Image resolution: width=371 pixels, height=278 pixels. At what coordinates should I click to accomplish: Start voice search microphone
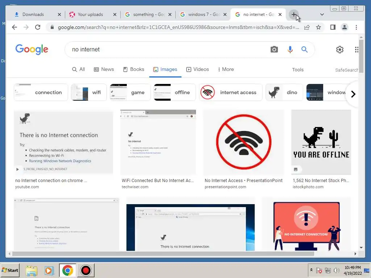(290, 49)
